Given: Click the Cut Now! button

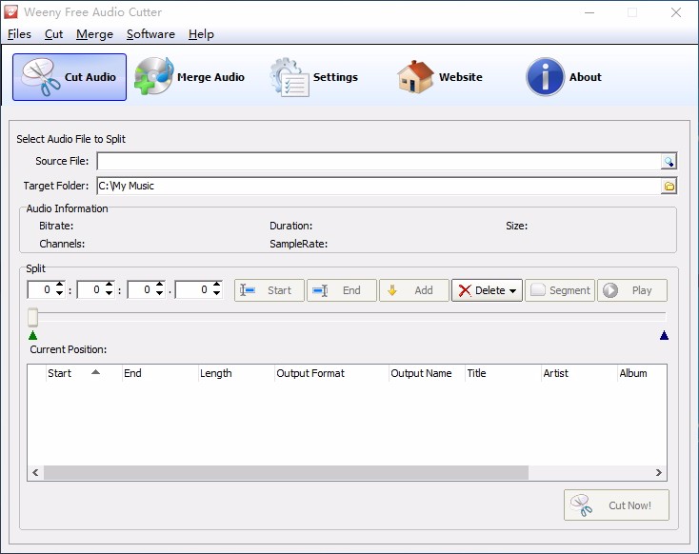Looking at the screenshot, I should pyautogui.click(x=616, y=505).
